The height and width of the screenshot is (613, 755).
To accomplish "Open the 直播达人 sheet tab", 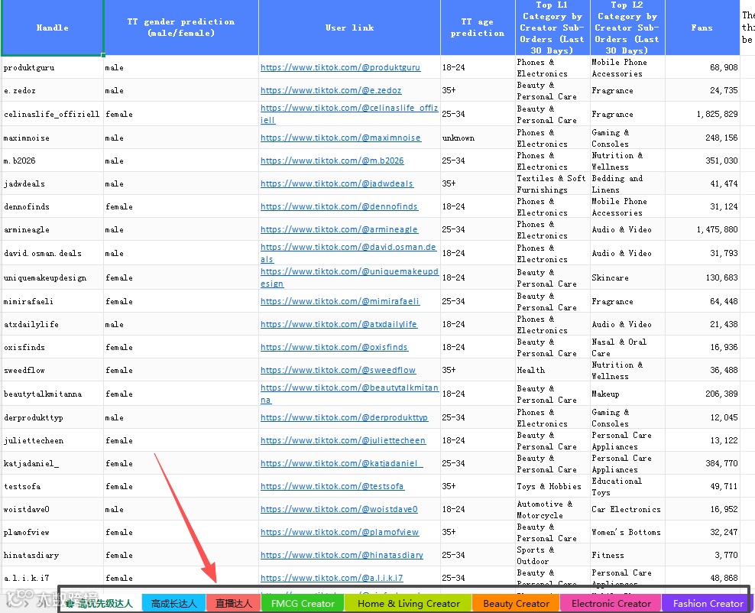I will click(234, 603).
